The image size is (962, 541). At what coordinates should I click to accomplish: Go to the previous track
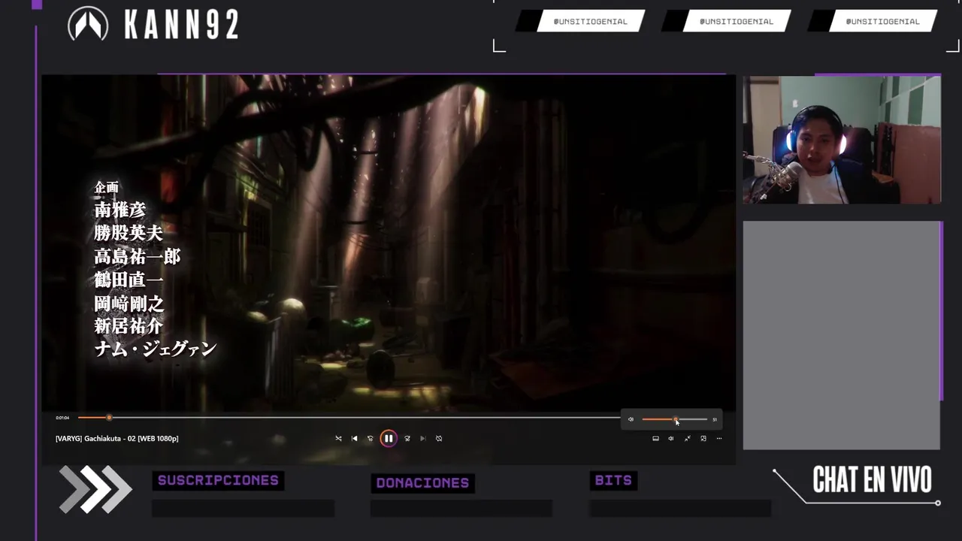(354, 439)
